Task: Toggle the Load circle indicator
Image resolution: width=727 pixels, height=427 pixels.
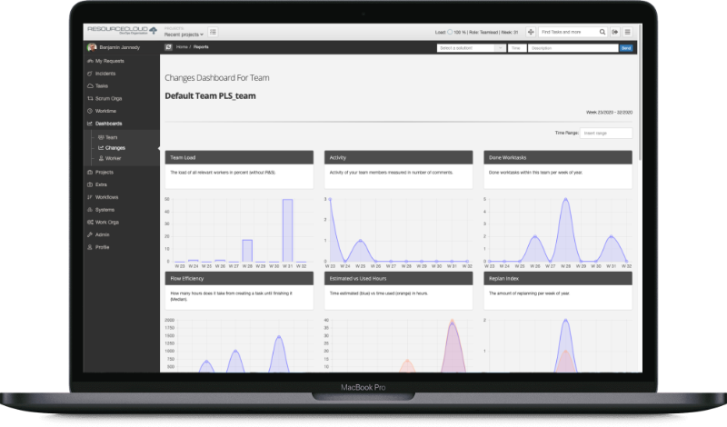Action: (x=450, y=32)
